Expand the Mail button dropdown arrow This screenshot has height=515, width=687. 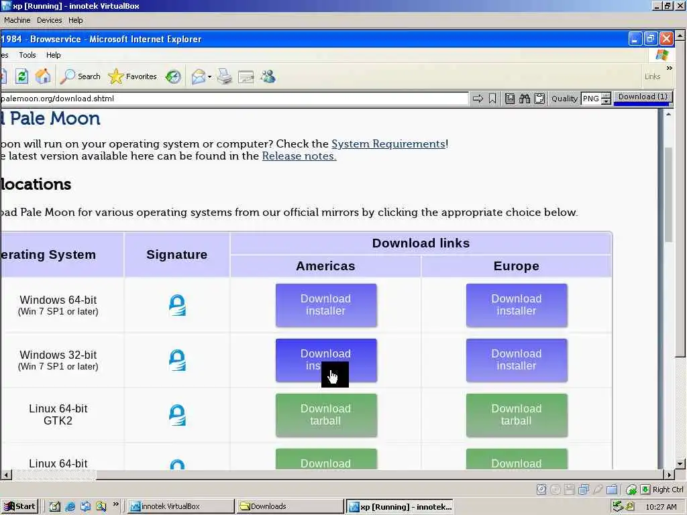[x=209, y=77]
